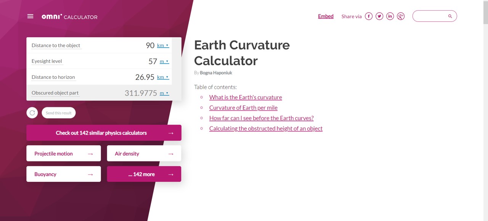488x221 pixels.
Task: Open the Projectile motion calculator
Action: (64, 154)
